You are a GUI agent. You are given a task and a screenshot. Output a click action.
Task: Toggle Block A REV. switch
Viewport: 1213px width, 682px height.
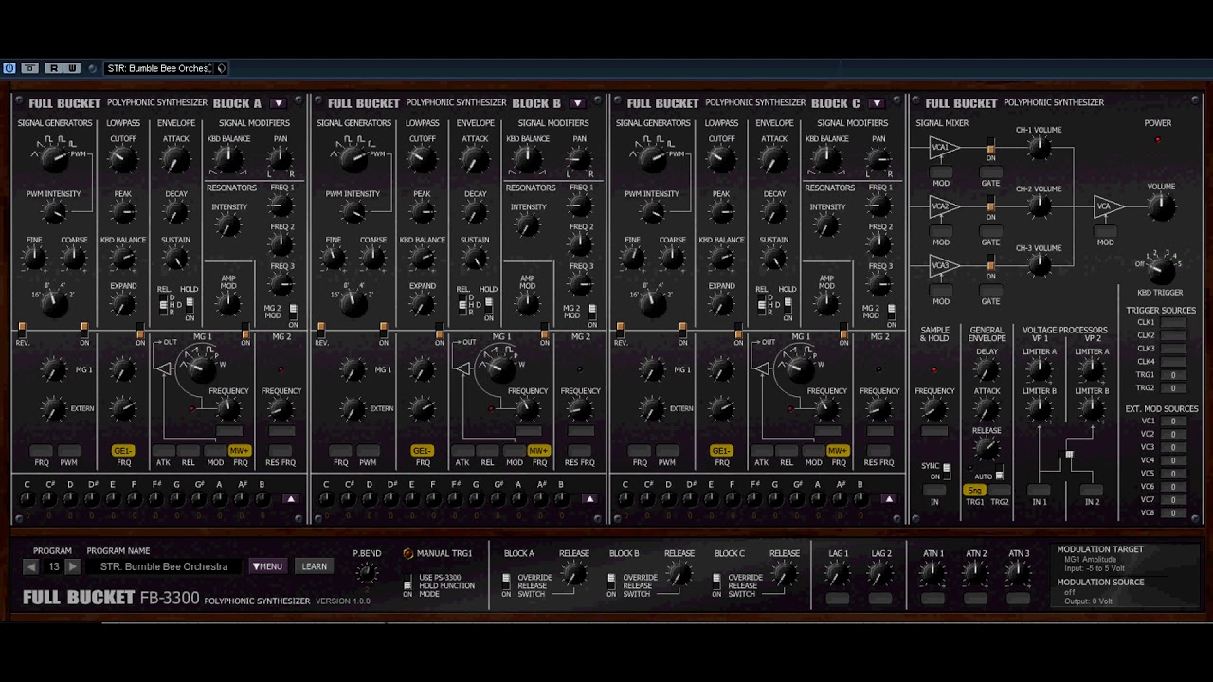pyautogui.click(x=22, y=329)
